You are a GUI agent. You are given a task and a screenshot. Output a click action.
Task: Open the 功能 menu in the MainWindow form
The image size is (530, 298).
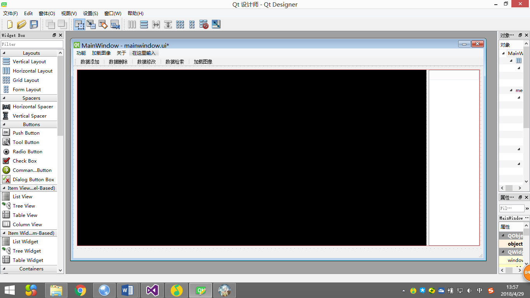click(81, 53)
